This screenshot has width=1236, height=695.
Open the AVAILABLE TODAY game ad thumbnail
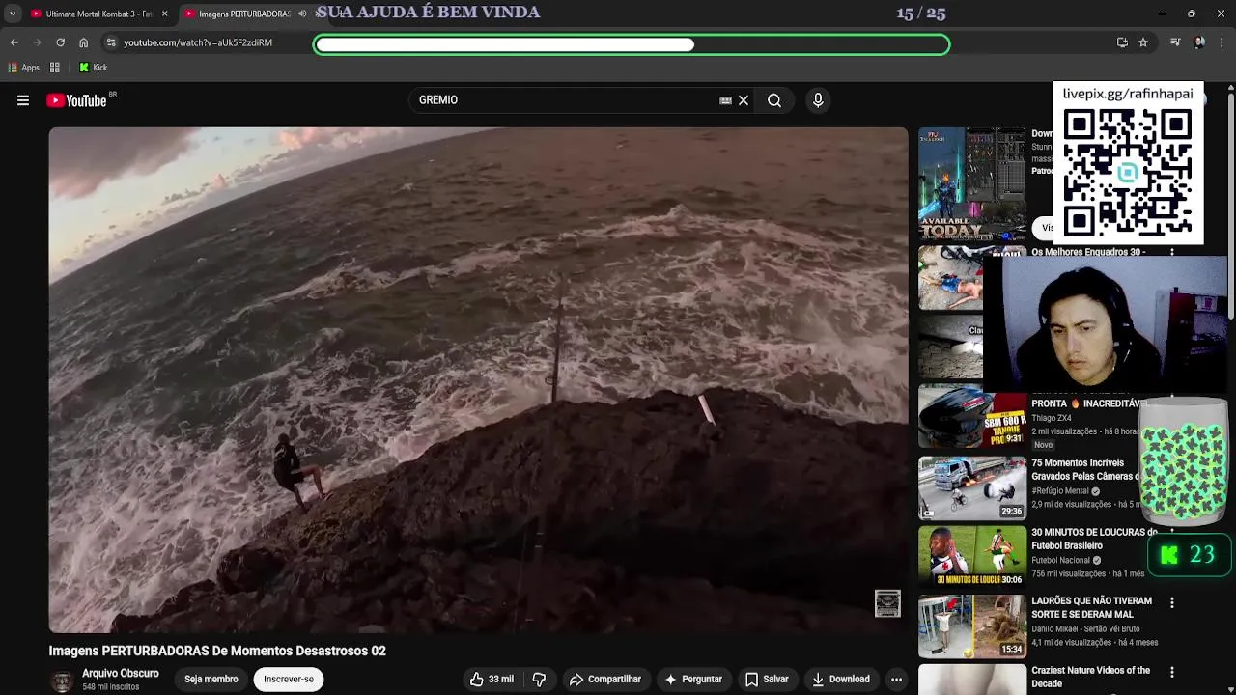(971, 183)
